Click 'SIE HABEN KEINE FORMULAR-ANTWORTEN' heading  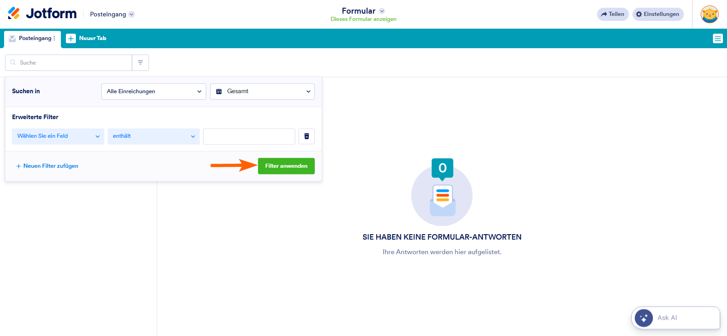pos(442,237)
